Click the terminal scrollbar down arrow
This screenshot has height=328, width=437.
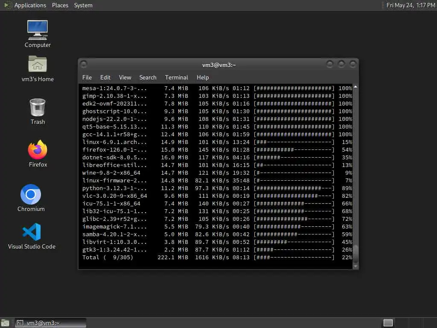[x=355, y=266]
